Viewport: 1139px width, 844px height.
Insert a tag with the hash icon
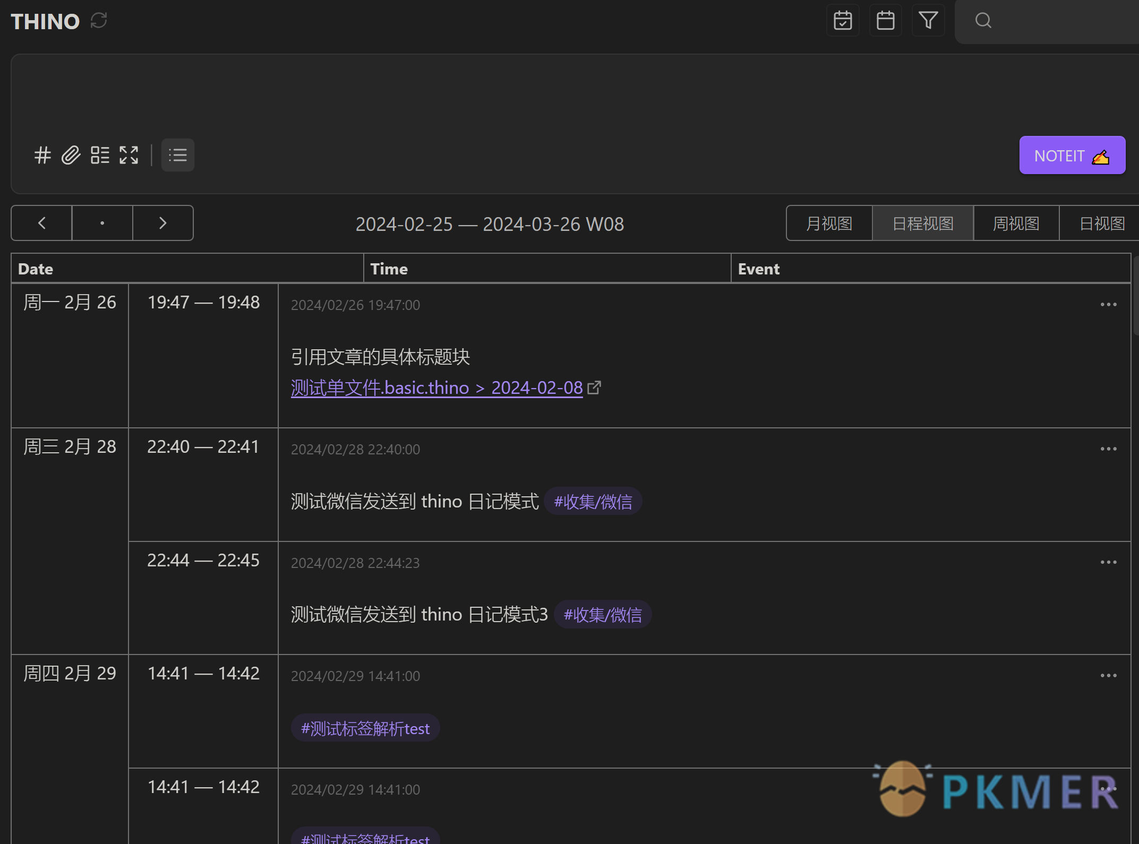[42, 156]
